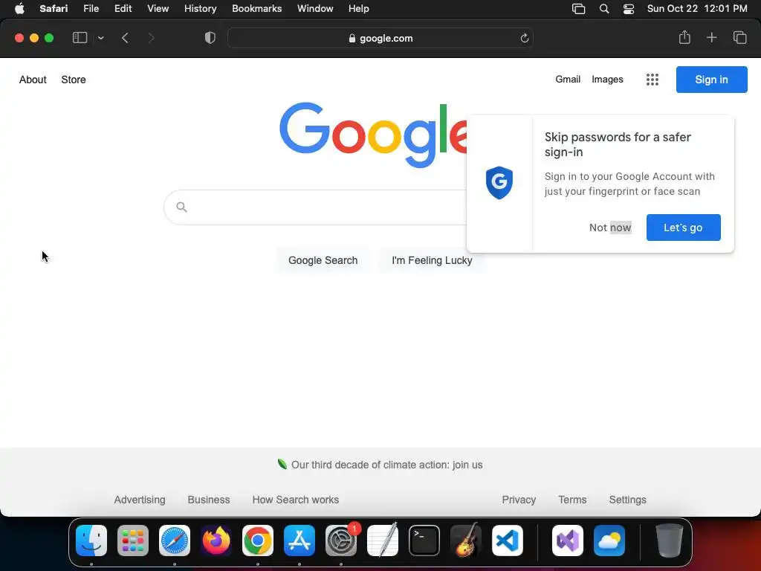Open the Apple menu
The image size is (761, 571).
(x=19, y=9)
